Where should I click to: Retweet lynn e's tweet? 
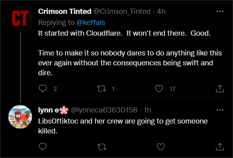[x=102, y=147]
